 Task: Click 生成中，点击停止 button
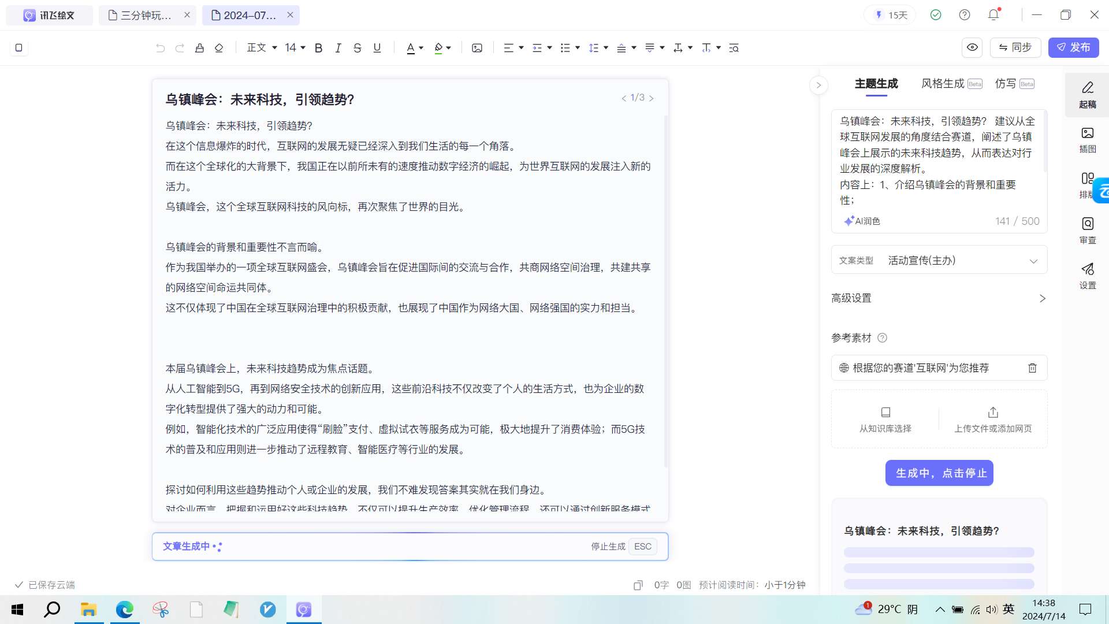point(939,473)
